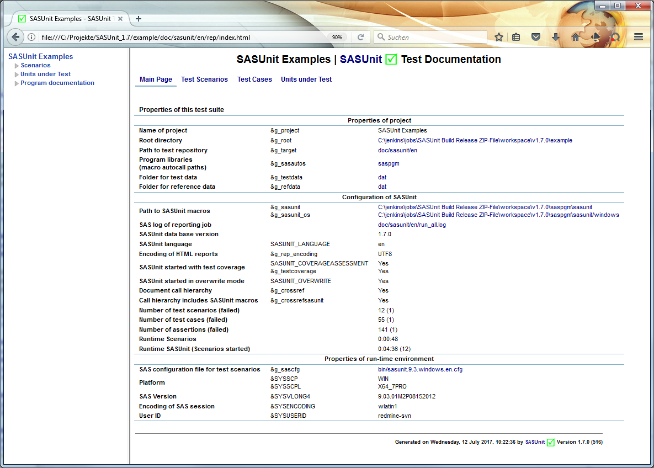Click the 90% zoom level indicator
The width and height of the screenshot is (654, 468).
[337, 37]
